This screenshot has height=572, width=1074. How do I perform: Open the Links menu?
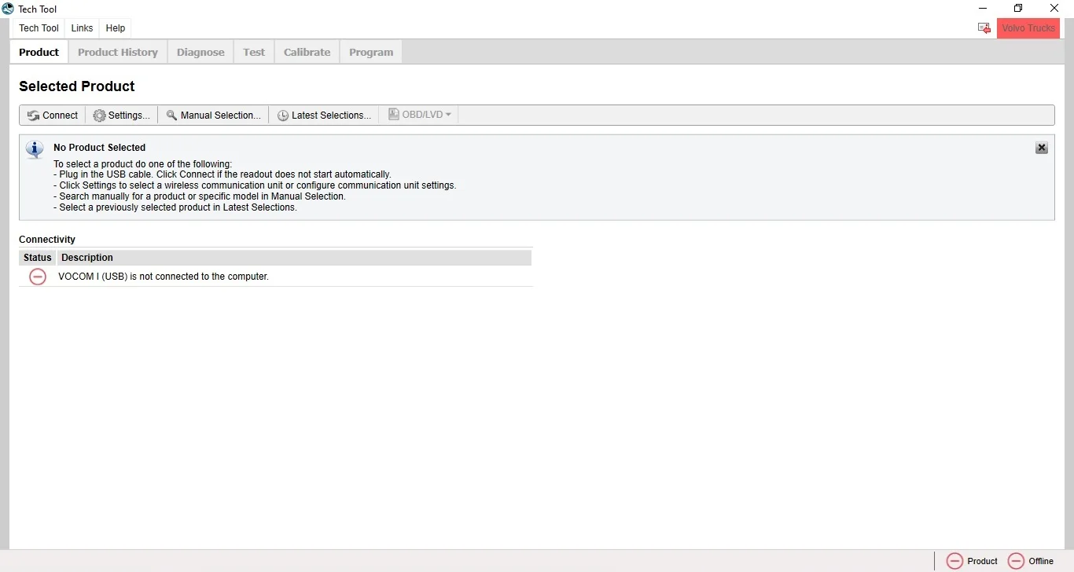coord(82,28)
